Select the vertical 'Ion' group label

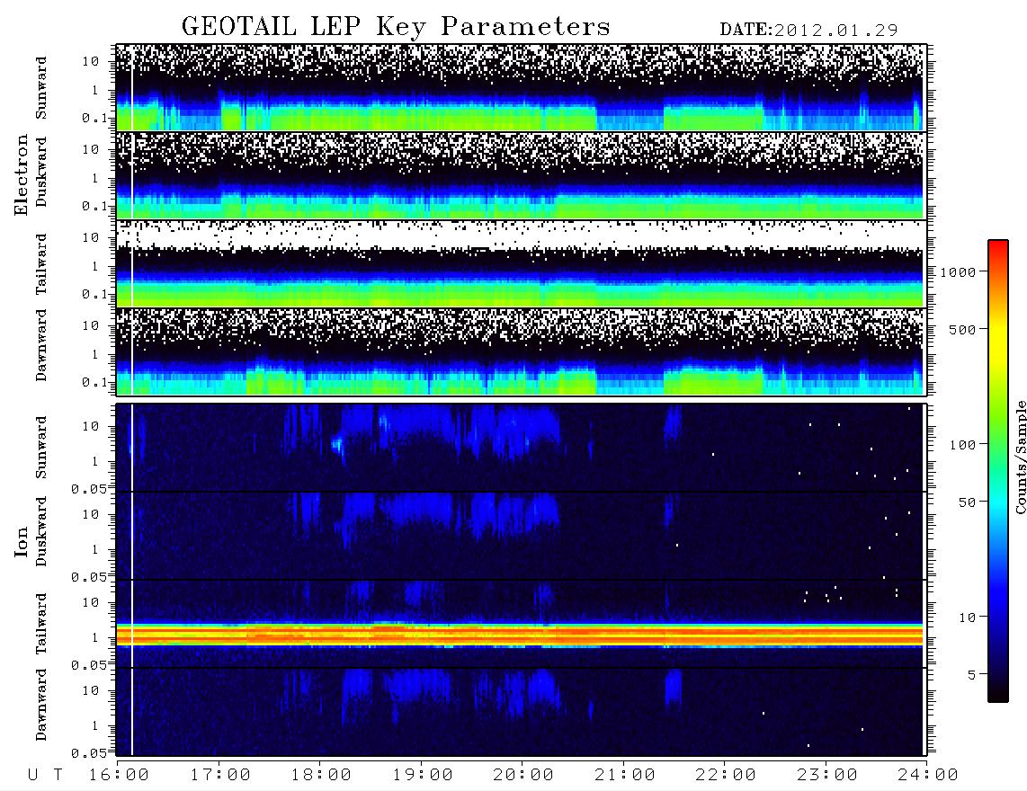[21, 542]
